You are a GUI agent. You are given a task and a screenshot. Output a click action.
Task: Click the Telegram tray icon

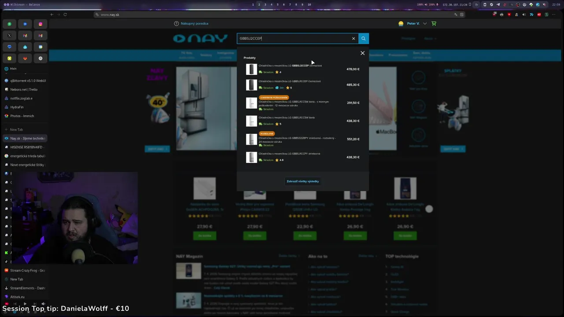498,4
